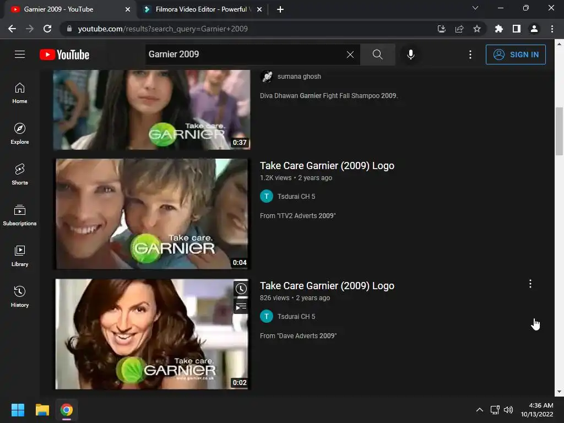Screen dimensions: 564x423
Task: View site information via lock icon
Action: click(x=69, y=29)
